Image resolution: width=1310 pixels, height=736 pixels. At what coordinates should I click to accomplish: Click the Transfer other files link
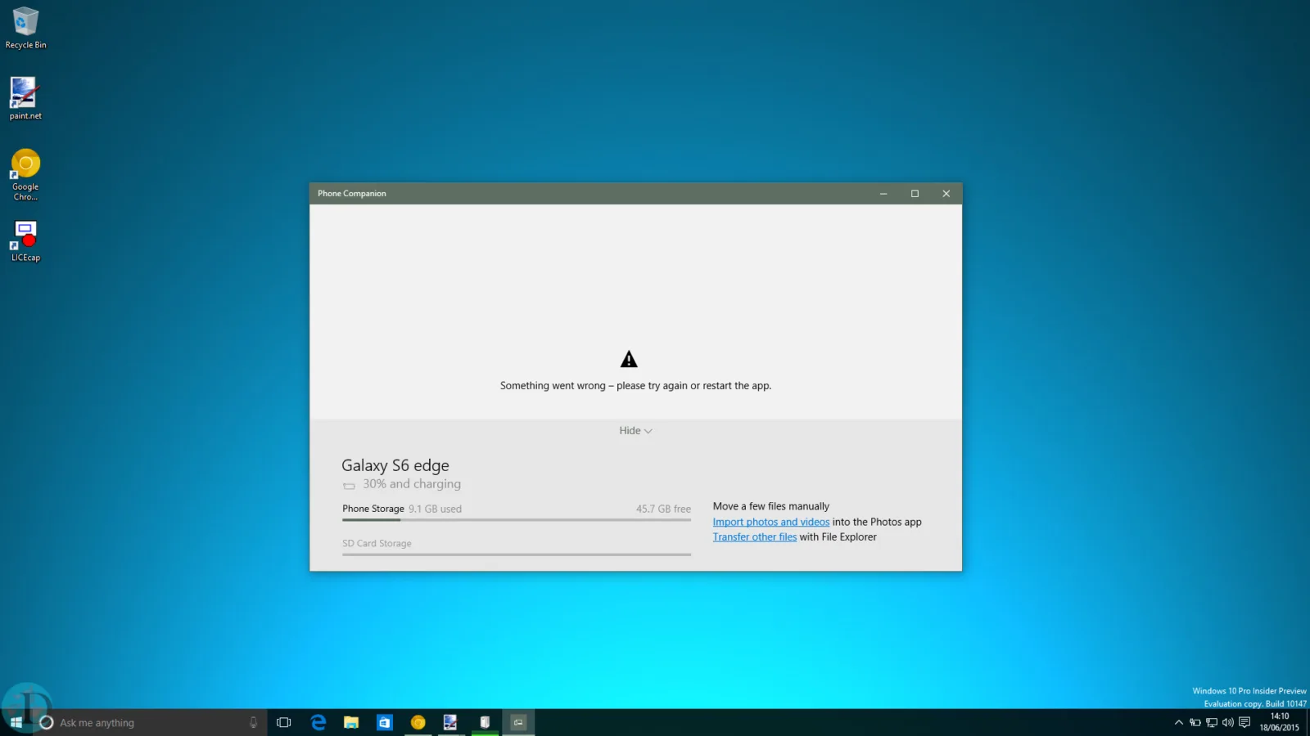coord(754,537)
